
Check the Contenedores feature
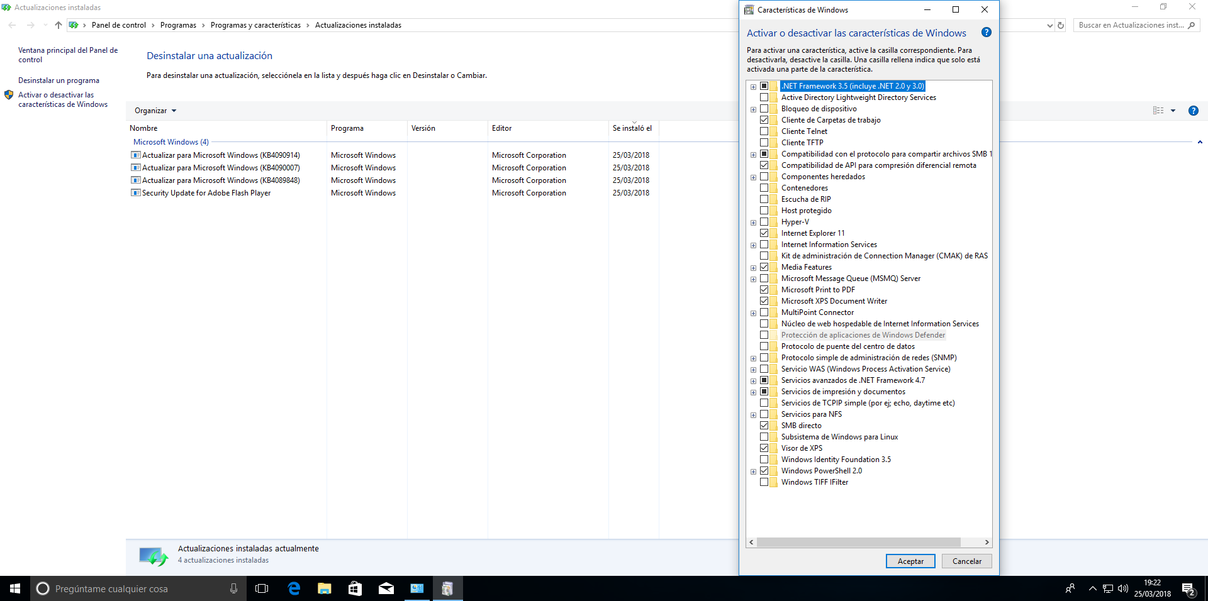pyautogui.click(x=764, y=188)
